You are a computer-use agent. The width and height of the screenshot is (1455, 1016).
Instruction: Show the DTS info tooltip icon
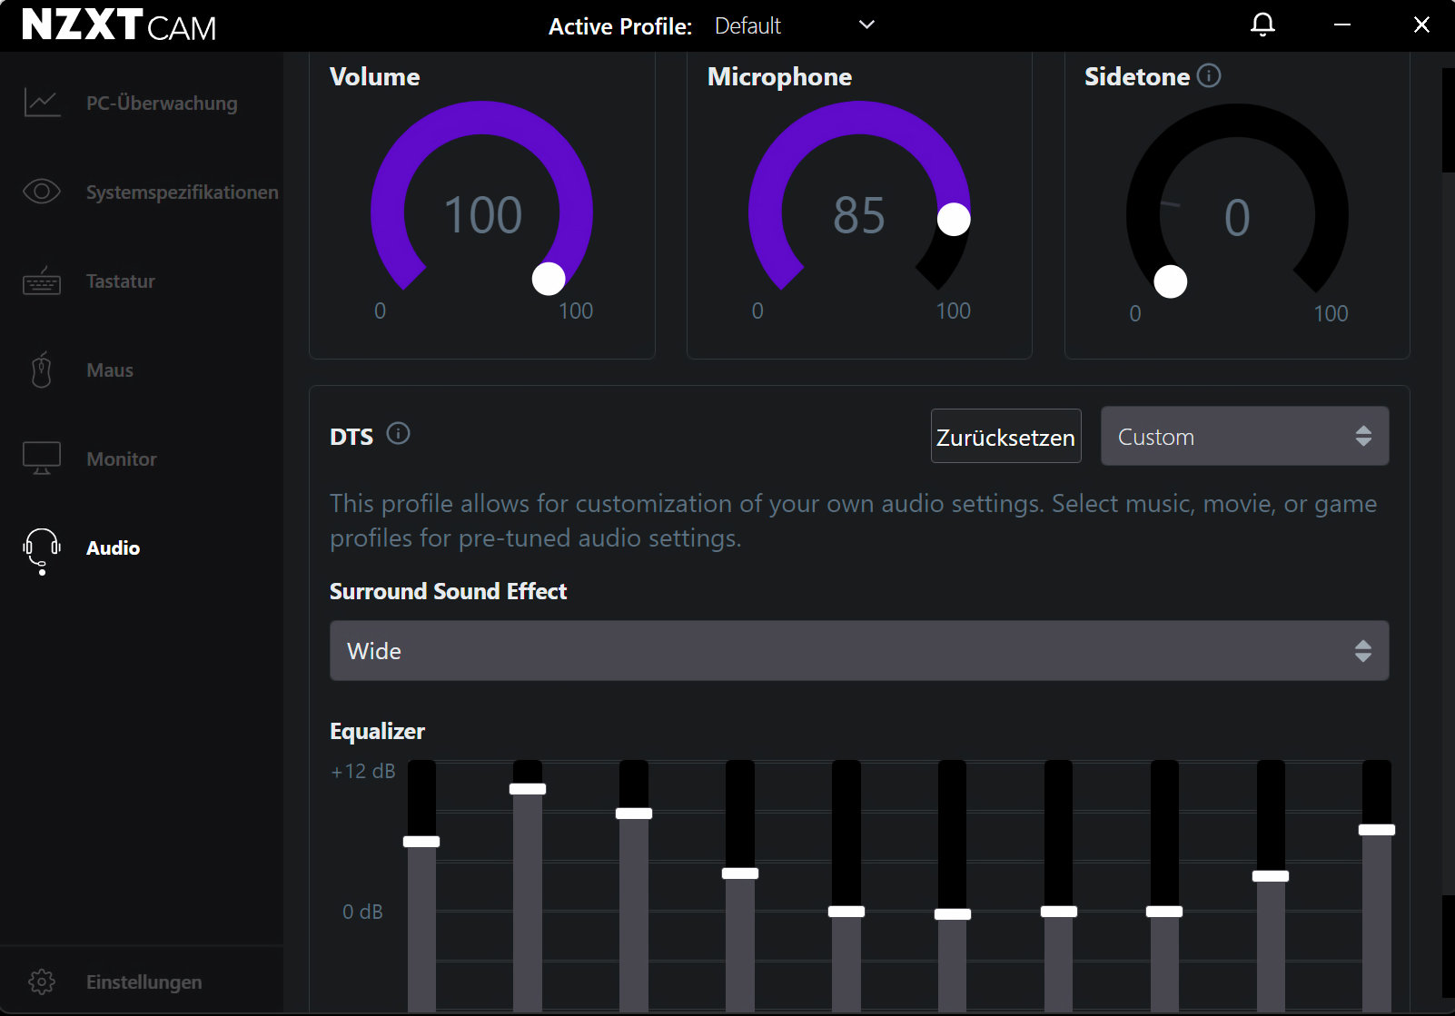[398, 433]
